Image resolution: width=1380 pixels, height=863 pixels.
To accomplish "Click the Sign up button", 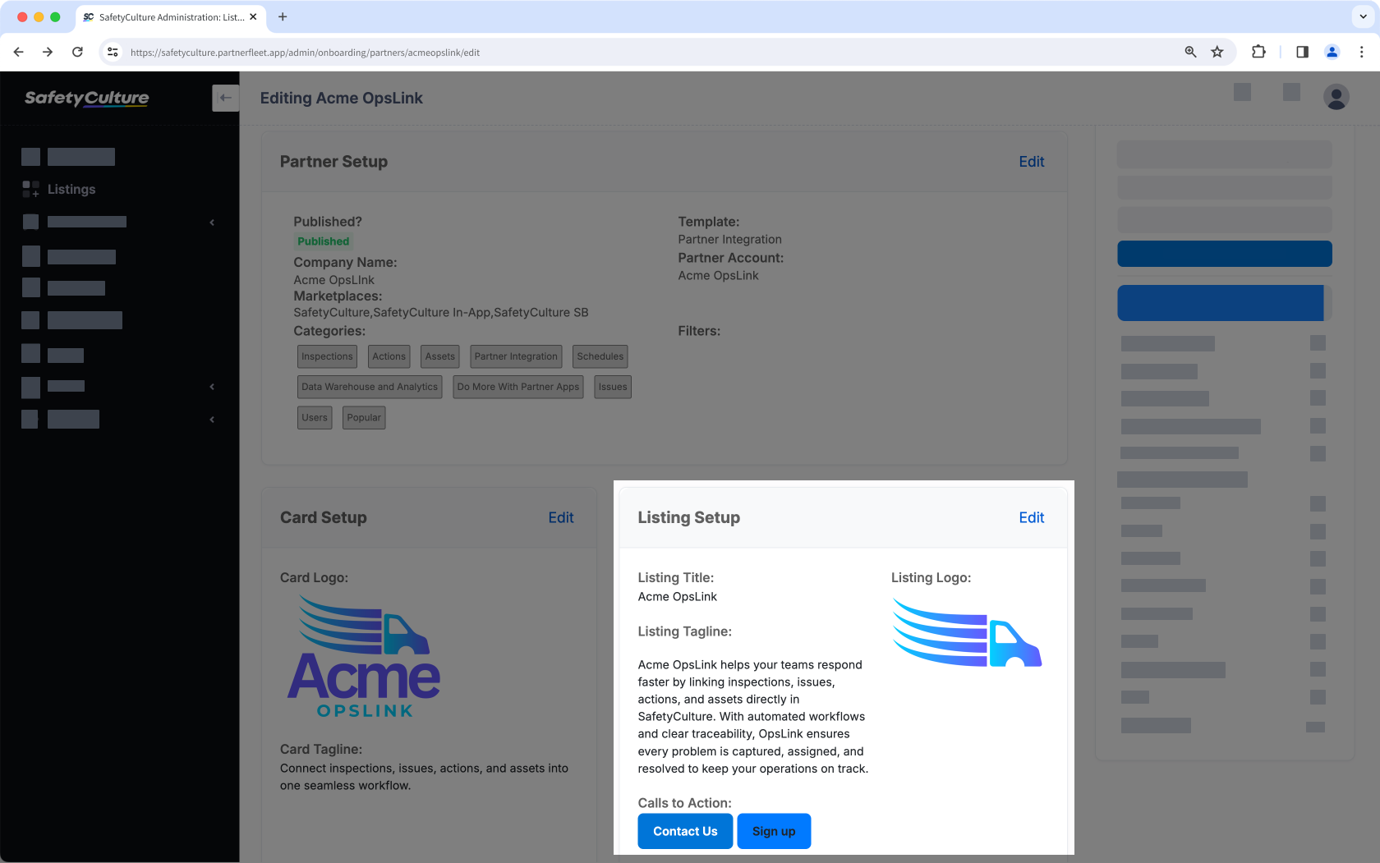I will [x=774, y=831].
